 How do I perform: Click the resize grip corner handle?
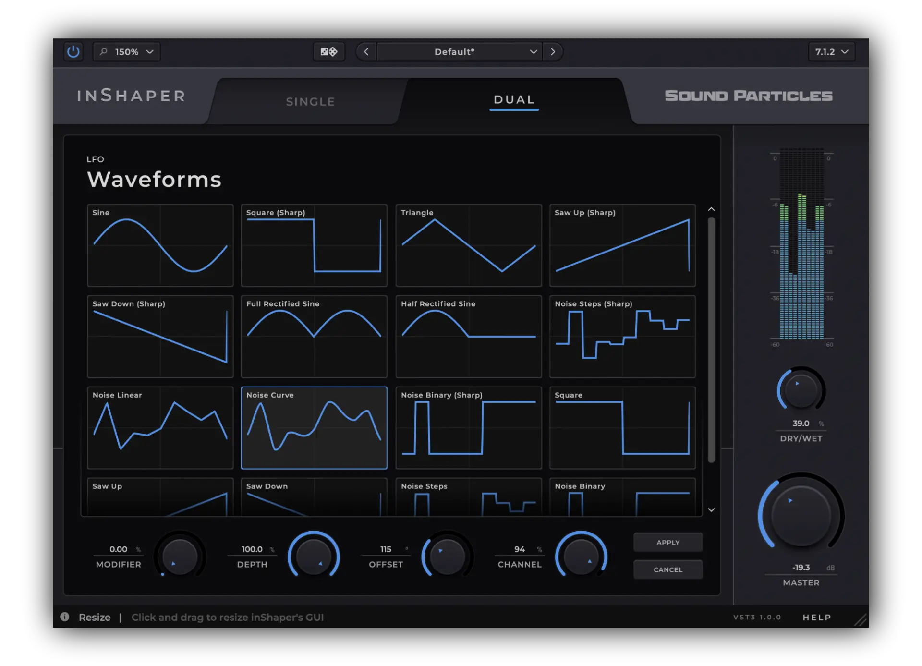pos(860,620)
